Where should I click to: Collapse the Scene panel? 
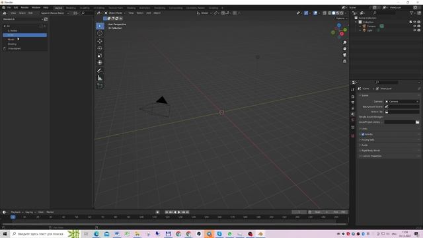pyautogui.click(x=364, y=95)
